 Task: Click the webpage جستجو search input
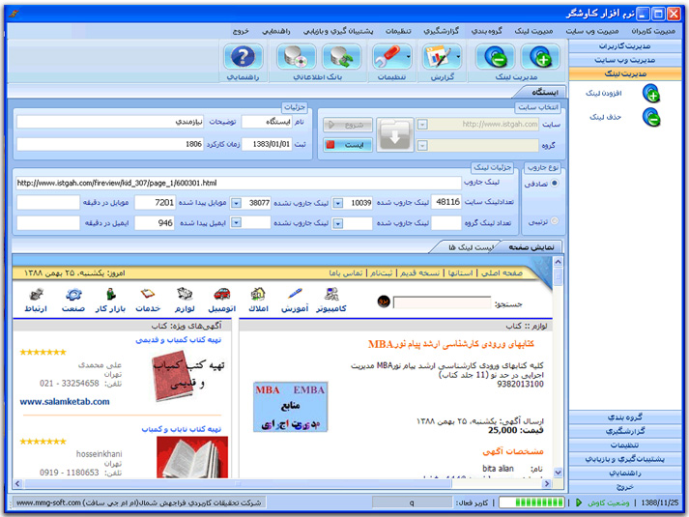tap(442, 302)
